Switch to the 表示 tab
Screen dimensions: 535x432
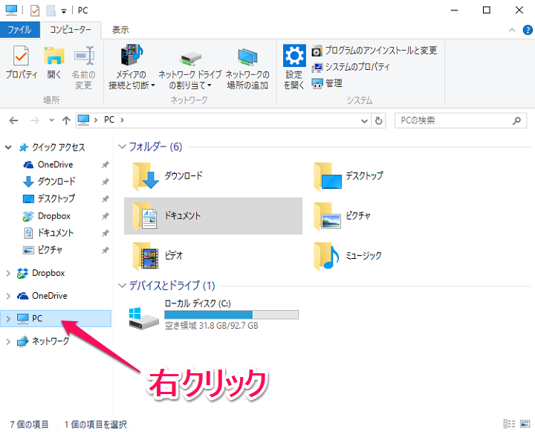[120, 30]
